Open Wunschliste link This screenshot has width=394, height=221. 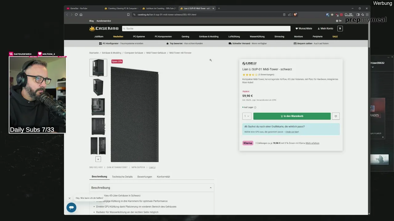304,28
